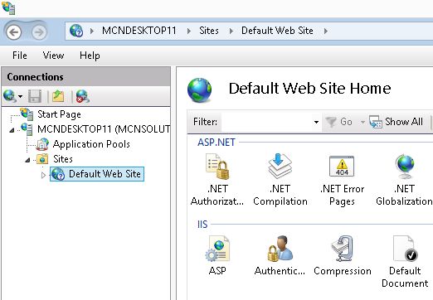433x300 pixels.
Task: Click the Up folder icon in Connections
Action: pyautogui.click(x=58, y=96)
